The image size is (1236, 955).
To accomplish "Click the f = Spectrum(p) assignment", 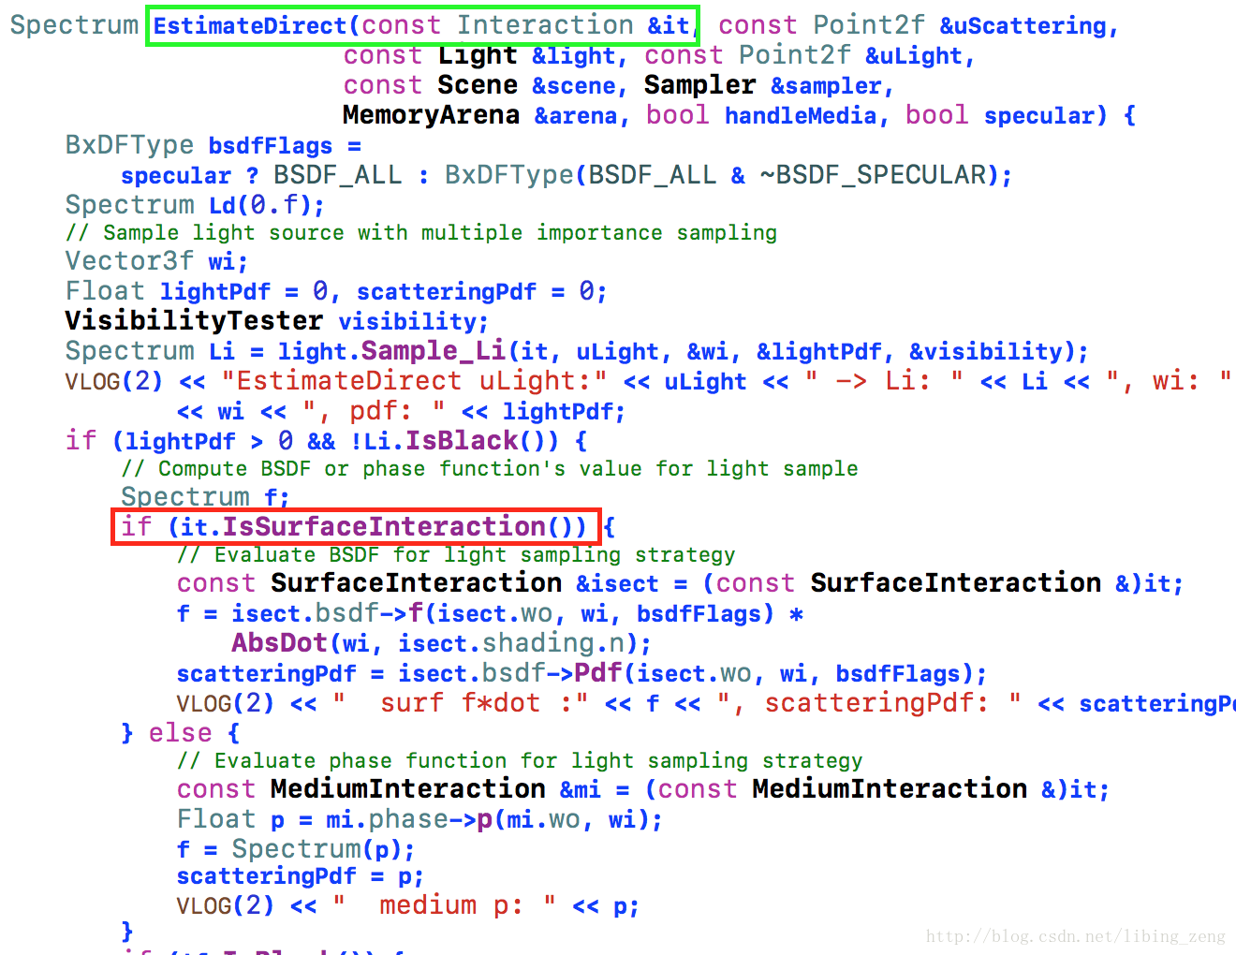I will 296,849.
